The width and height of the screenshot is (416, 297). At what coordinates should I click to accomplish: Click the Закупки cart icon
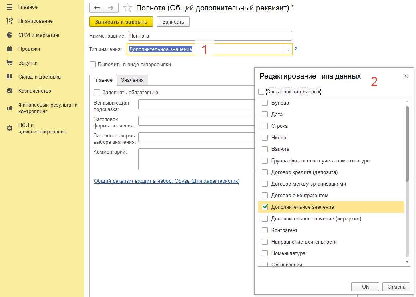coord(10,63)
